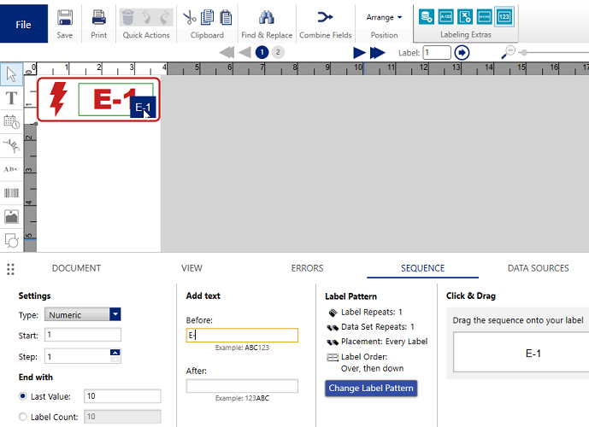This screenshot has height=427, width=589.
Task: Open the Errors tab
Action: tap(307, 268)
